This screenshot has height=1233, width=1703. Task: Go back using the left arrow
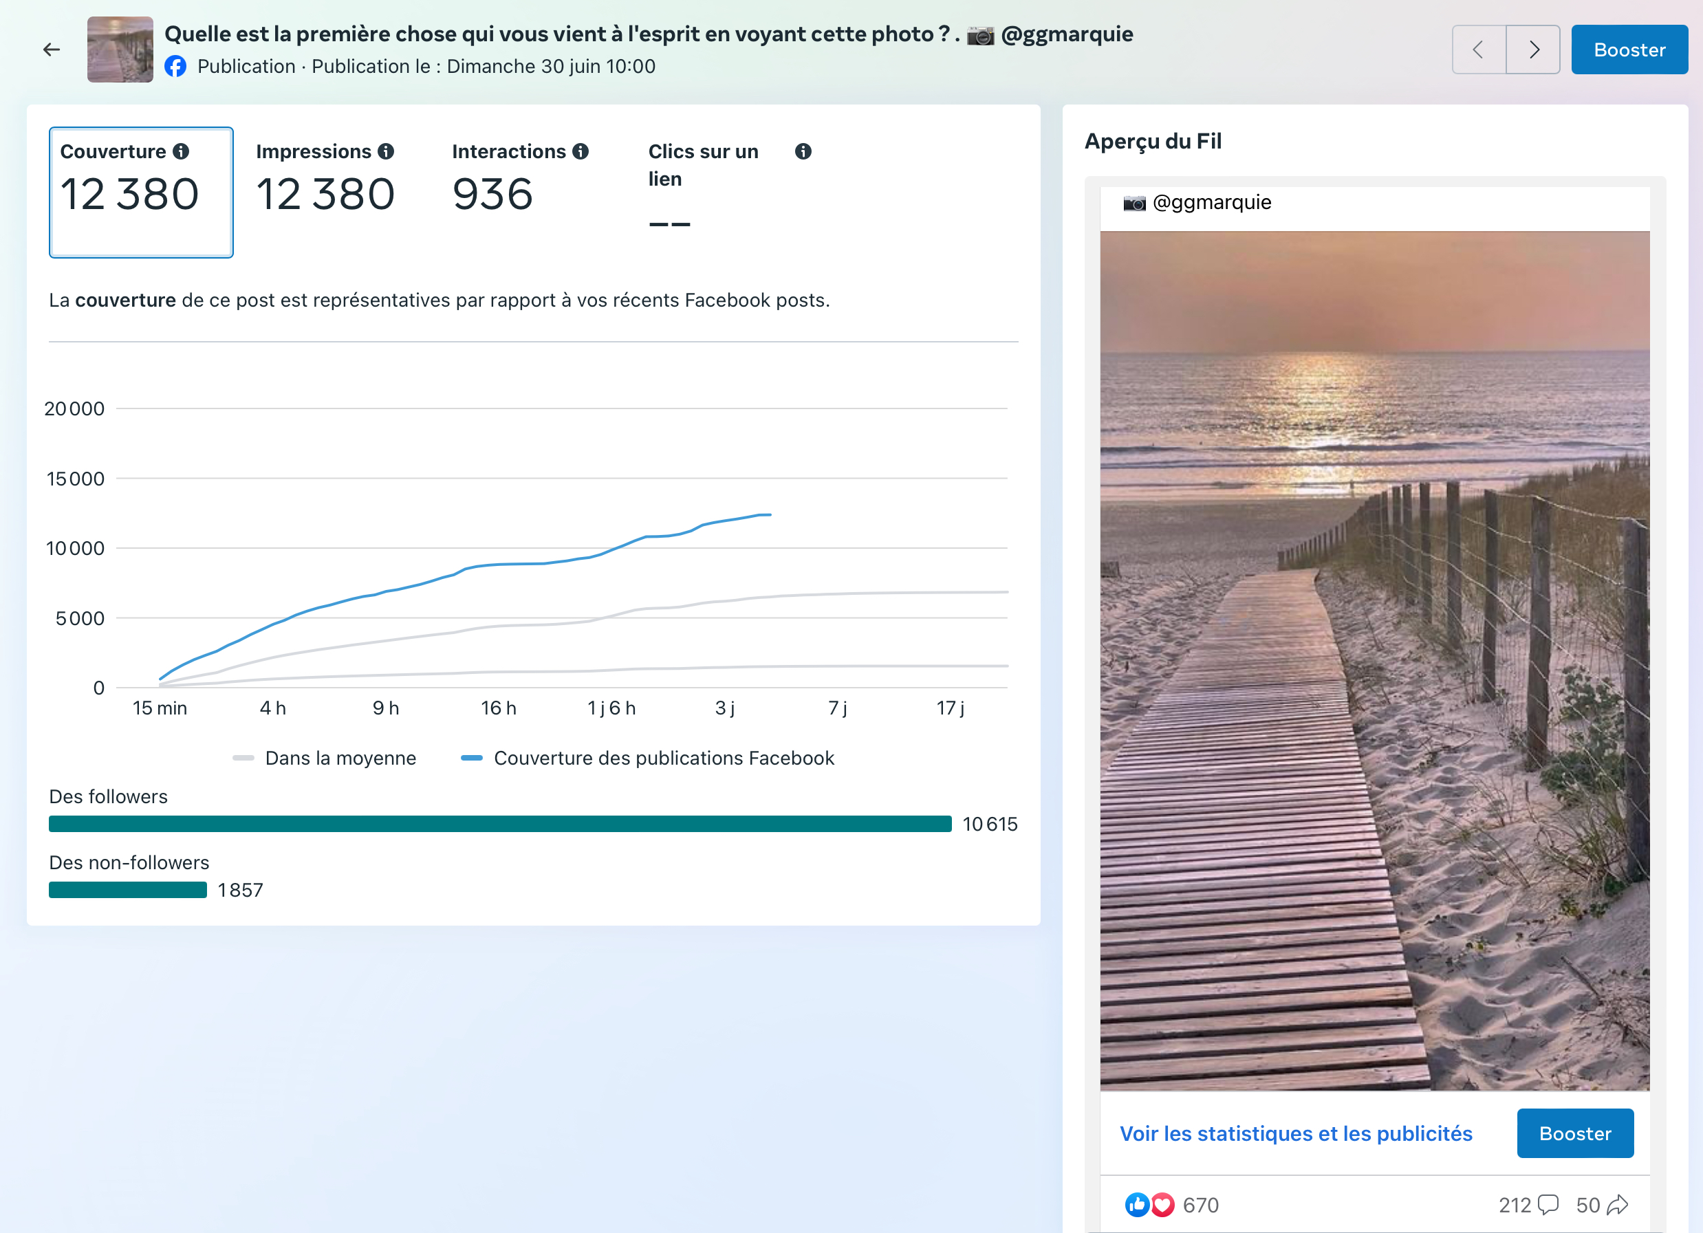(51, 50)
